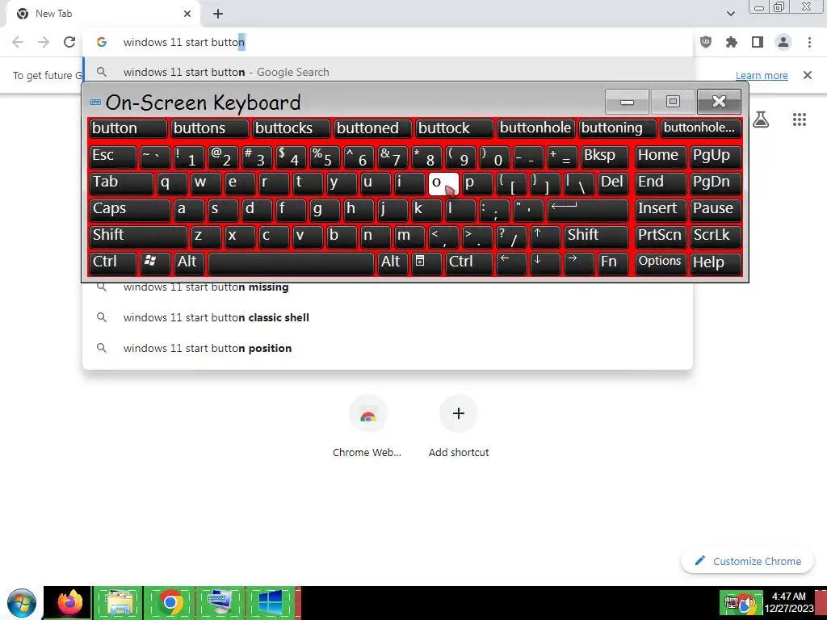Tap the highlighted 'o' key
This screenshot has width=827, height=620.
click(443, 183)
